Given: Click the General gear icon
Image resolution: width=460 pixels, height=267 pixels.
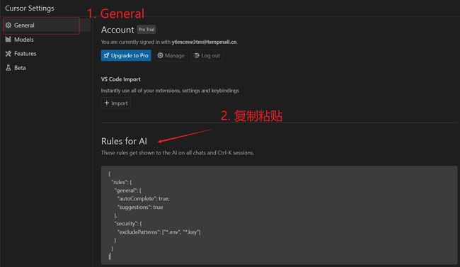Looking at the screenshot, I should (x=8, y=25).
